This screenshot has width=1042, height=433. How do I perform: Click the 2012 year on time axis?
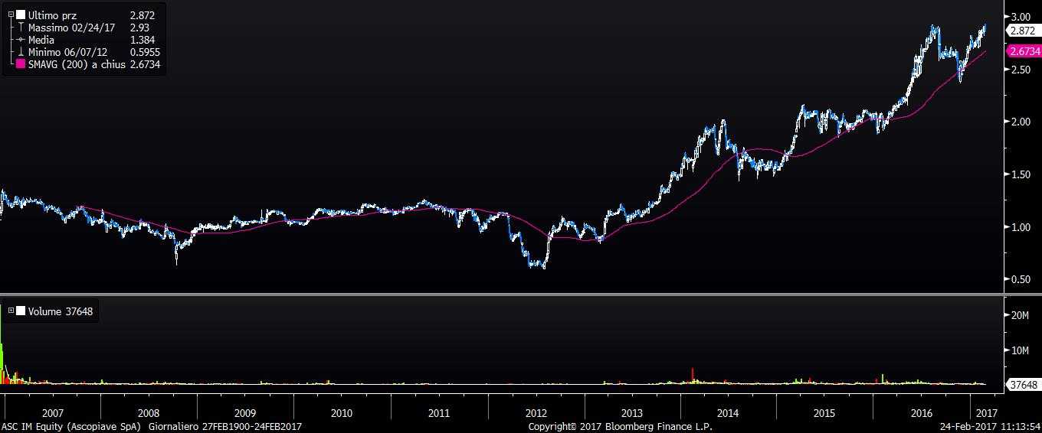(x=536, y=413)
